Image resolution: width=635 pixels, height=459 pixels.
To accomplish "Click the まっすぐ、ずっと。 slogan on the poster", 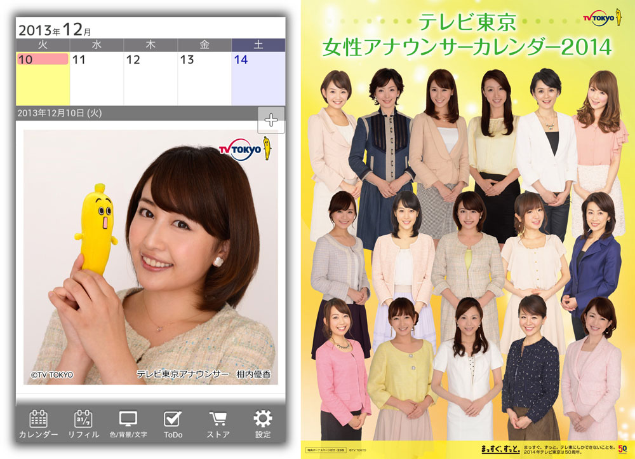I will [x=500, y=448].
